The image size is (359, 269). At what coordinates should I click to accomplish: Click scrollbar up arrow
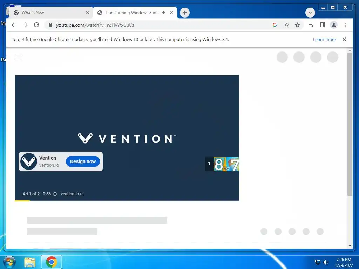pyautogui.click(x=350, y=50)
